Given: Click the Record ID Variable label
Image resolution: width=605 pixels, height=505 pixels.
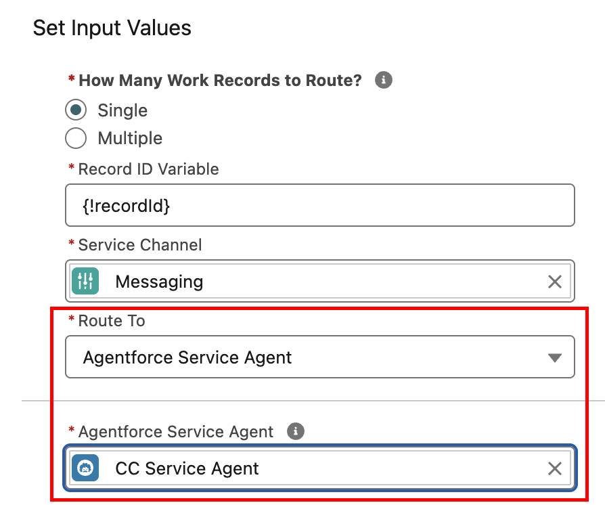Looking at the screenshot, I should tap(149, 169).
